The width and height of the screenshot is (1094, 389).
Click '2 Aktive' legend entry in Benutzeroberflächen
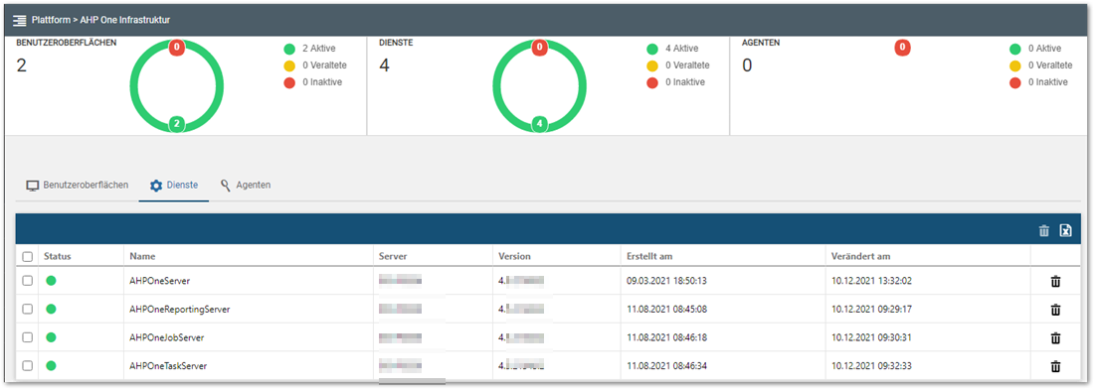[309, 49]
